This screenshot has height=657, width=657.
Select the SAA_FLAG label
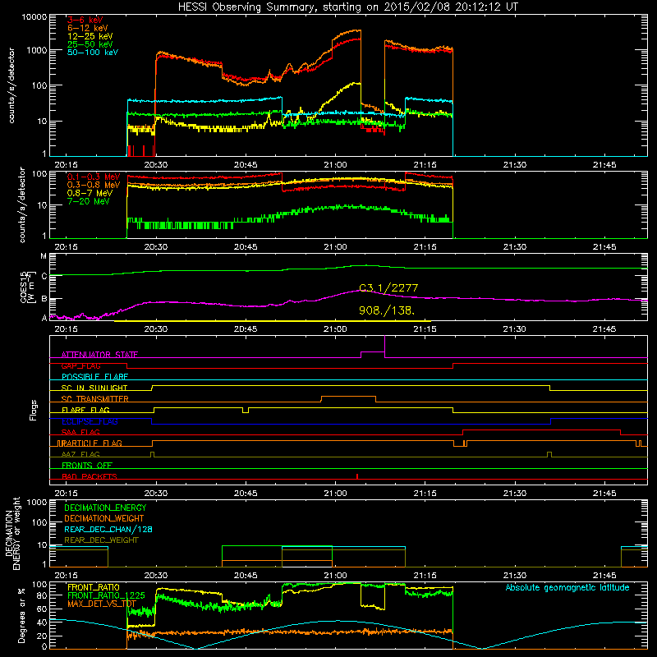(x=80, y=432)
